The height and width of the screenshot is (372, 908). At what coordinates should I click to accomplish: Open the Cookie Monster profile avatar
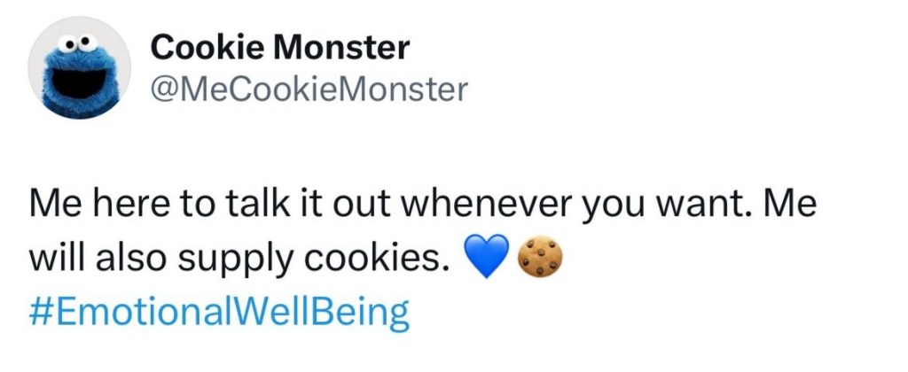coord(80,67)
